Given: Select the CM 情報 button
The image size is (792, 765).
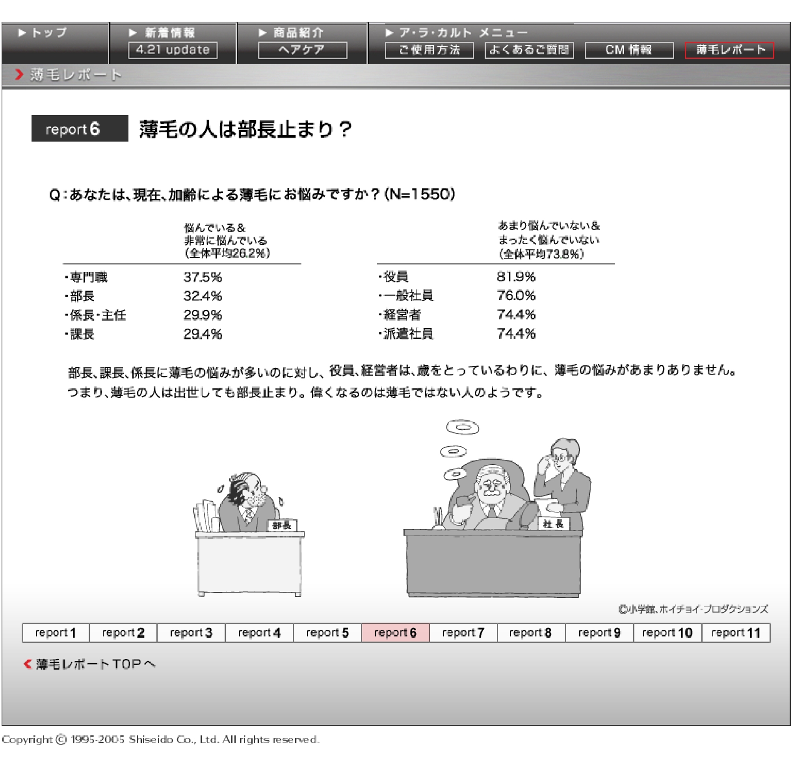Looking at the screenshot, I should click(628, 50).
